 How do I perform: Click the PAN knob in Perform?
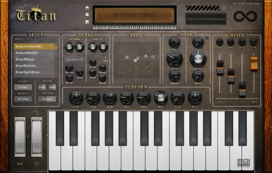click(x=76, y=97)
